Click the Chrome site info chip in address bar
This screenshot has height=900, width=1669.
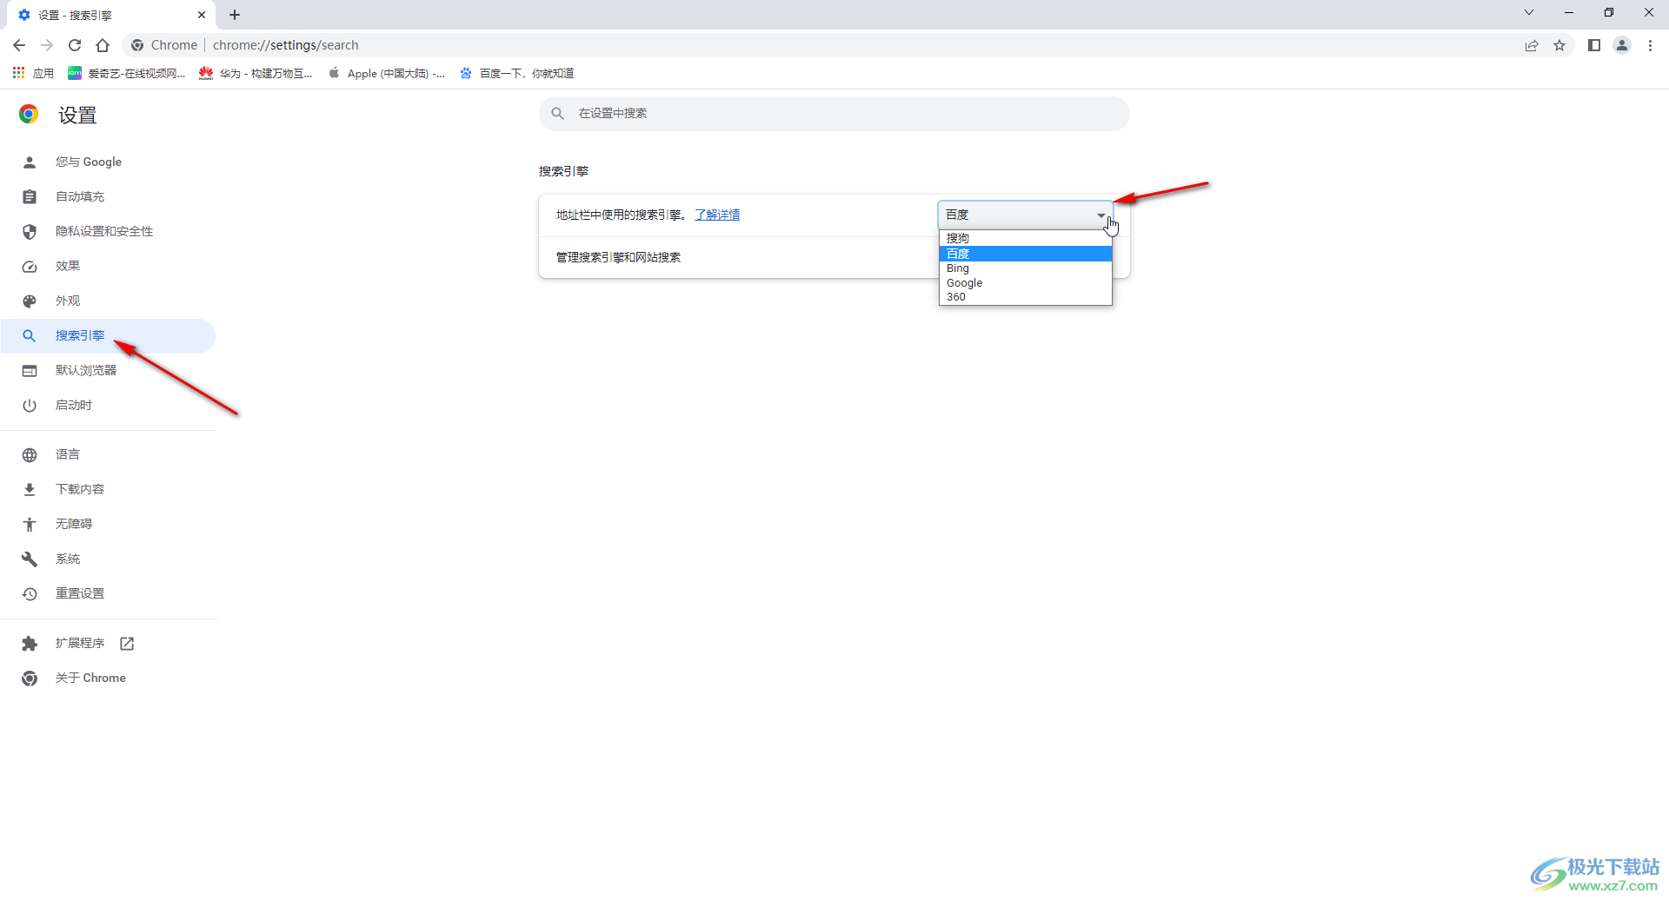pos(164,45)
